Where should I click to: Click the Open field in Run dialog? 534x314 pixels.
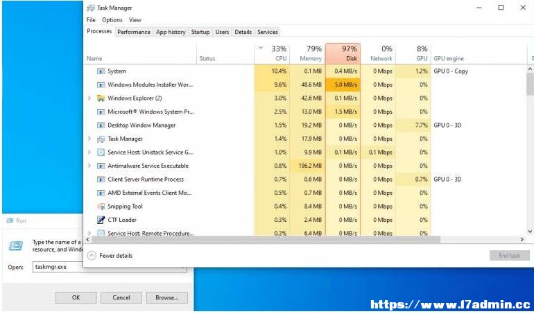click(110, 267)
